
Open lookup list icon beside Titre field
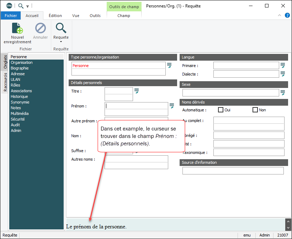[137, 91]
